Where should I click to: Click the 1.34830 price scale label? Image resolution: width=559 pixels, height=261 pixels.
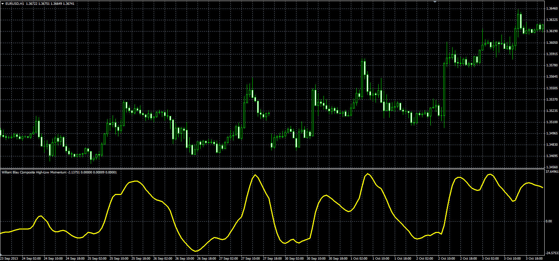point(552,145)
